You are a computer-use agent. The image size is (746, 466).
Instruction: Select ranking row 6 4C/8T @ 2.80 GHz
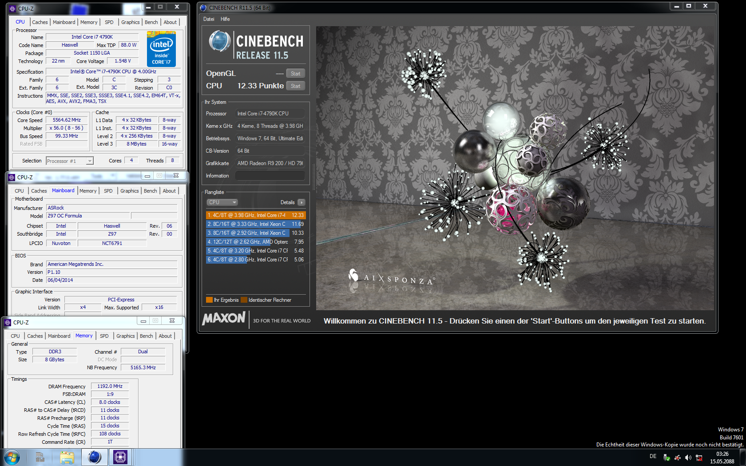coord(256,260)
